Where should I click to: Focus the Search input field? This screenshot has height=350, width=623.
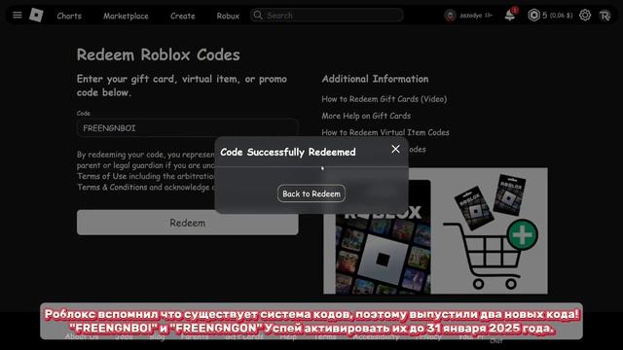pyautogui.click(x=327, y=16)
